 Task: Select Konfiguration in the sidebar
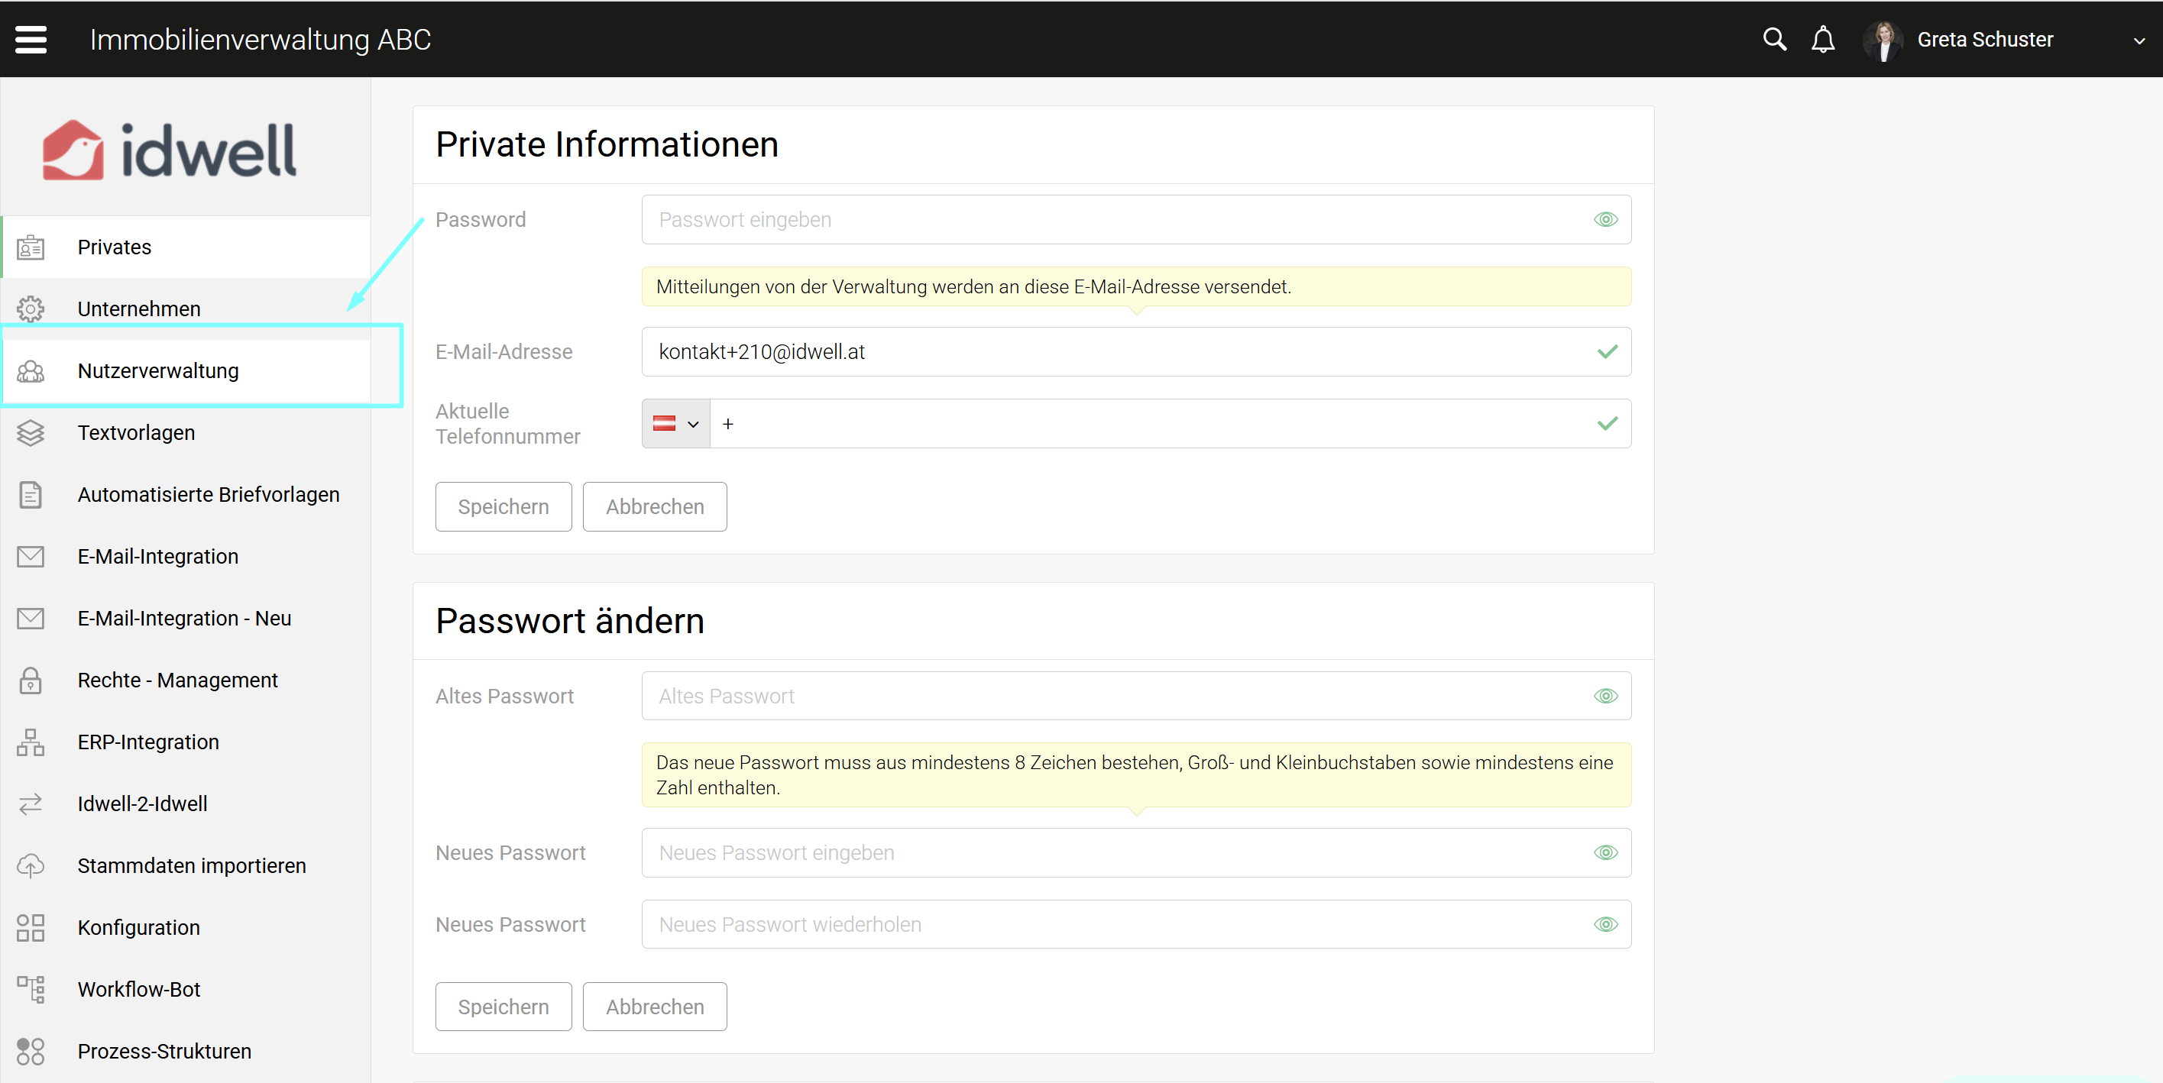click(138, 928)
